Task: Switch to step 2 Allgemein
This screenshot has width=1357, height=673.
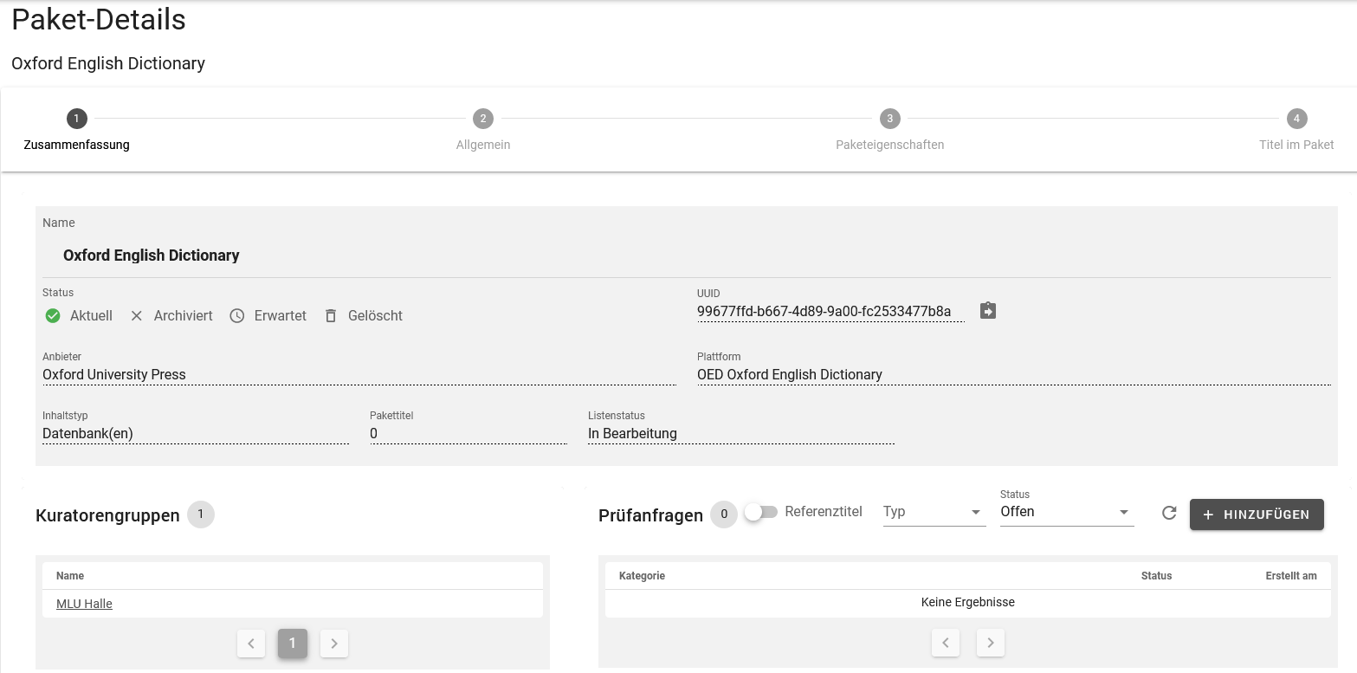Action: click(483, 119)
